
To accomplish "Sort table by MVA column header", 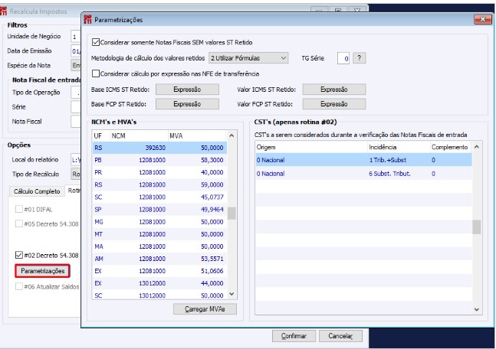I will click(x=197, y=135).
